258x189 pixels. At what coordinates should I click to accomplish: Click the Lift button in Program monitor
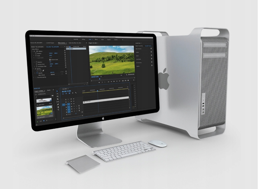coord(123,81)
